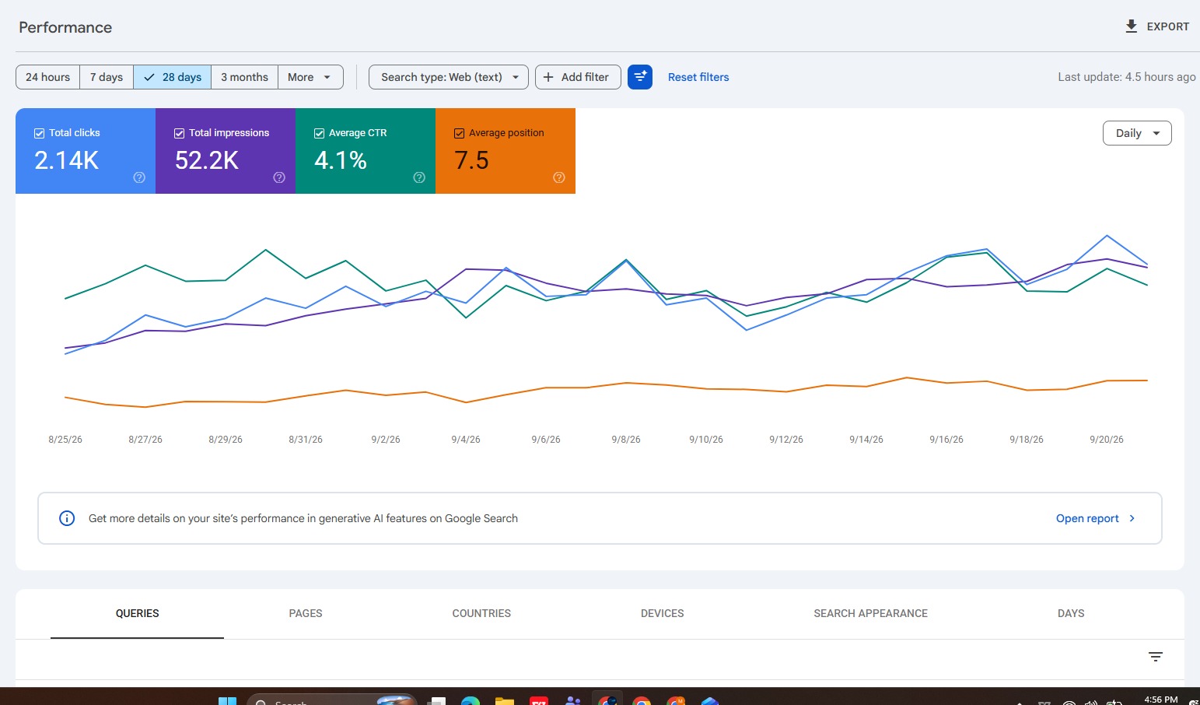
Task: Open the table filter rows icon
Action: coord(1156,657)
